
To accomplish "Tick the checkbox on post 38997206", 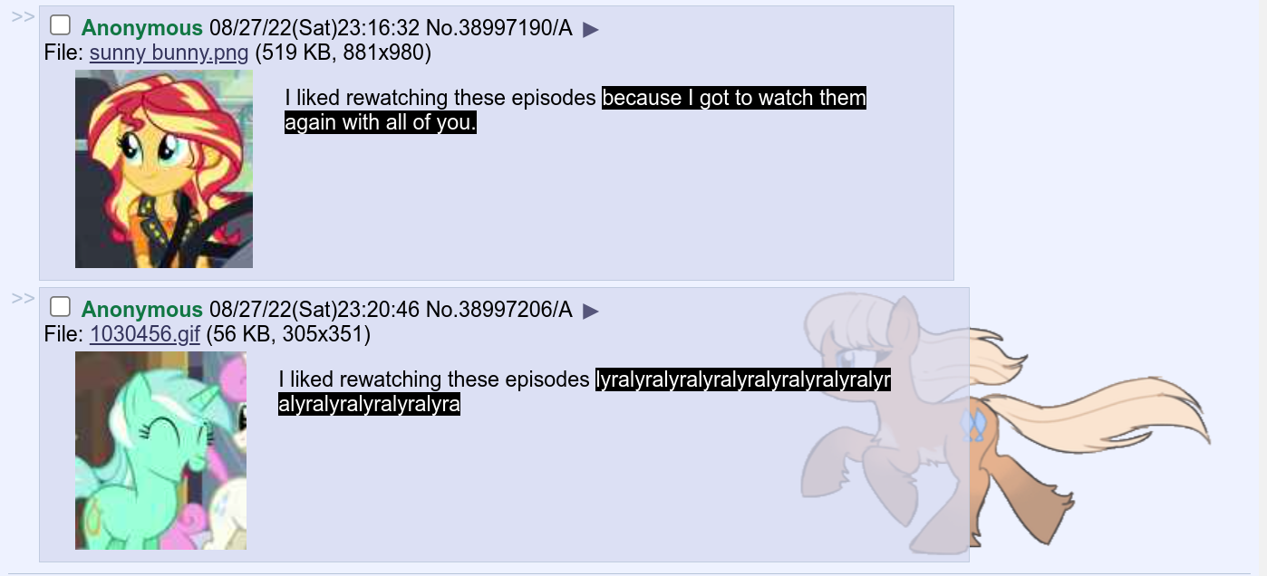I will pos(60,307).
